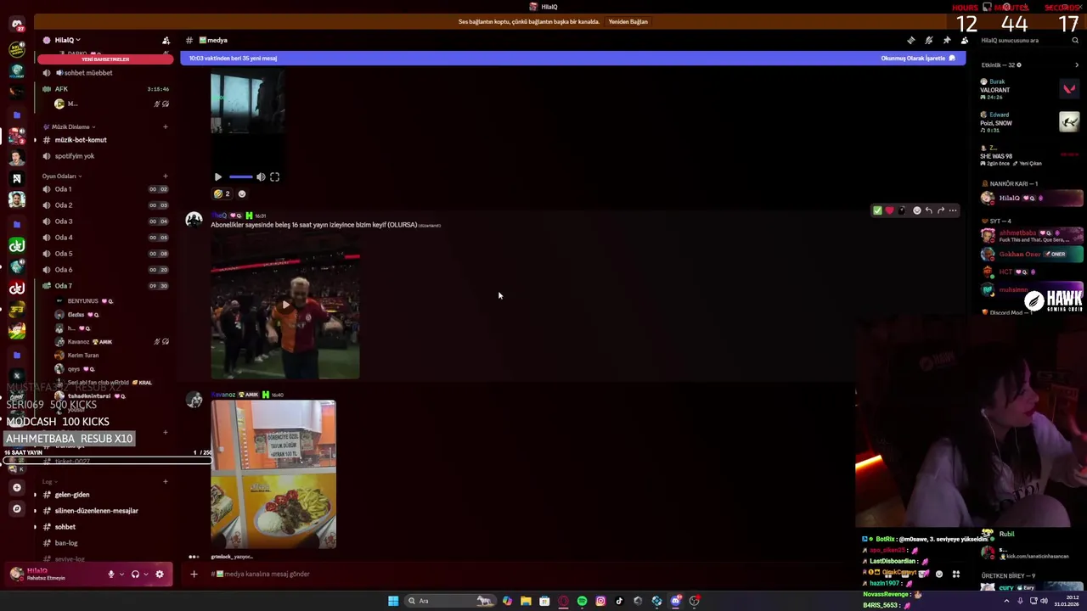Collapse the Müzik Dinleme category
This screenshot has height=611, width=1087.
(73, 126)
